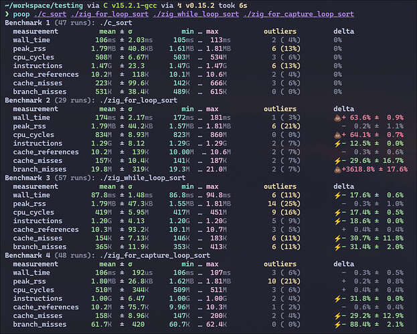The width and height of the screenshot is (417, 334).
Task: Click lightning bolt on Benchmark 3 wall_time delta
Action: [337, 195]
